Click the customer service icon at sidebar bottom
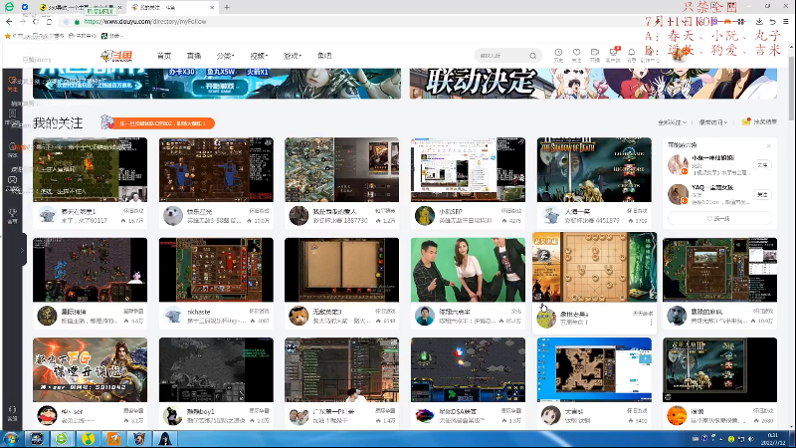The height and width of the screenshot is (448, 796). click(x=12, y=413)
